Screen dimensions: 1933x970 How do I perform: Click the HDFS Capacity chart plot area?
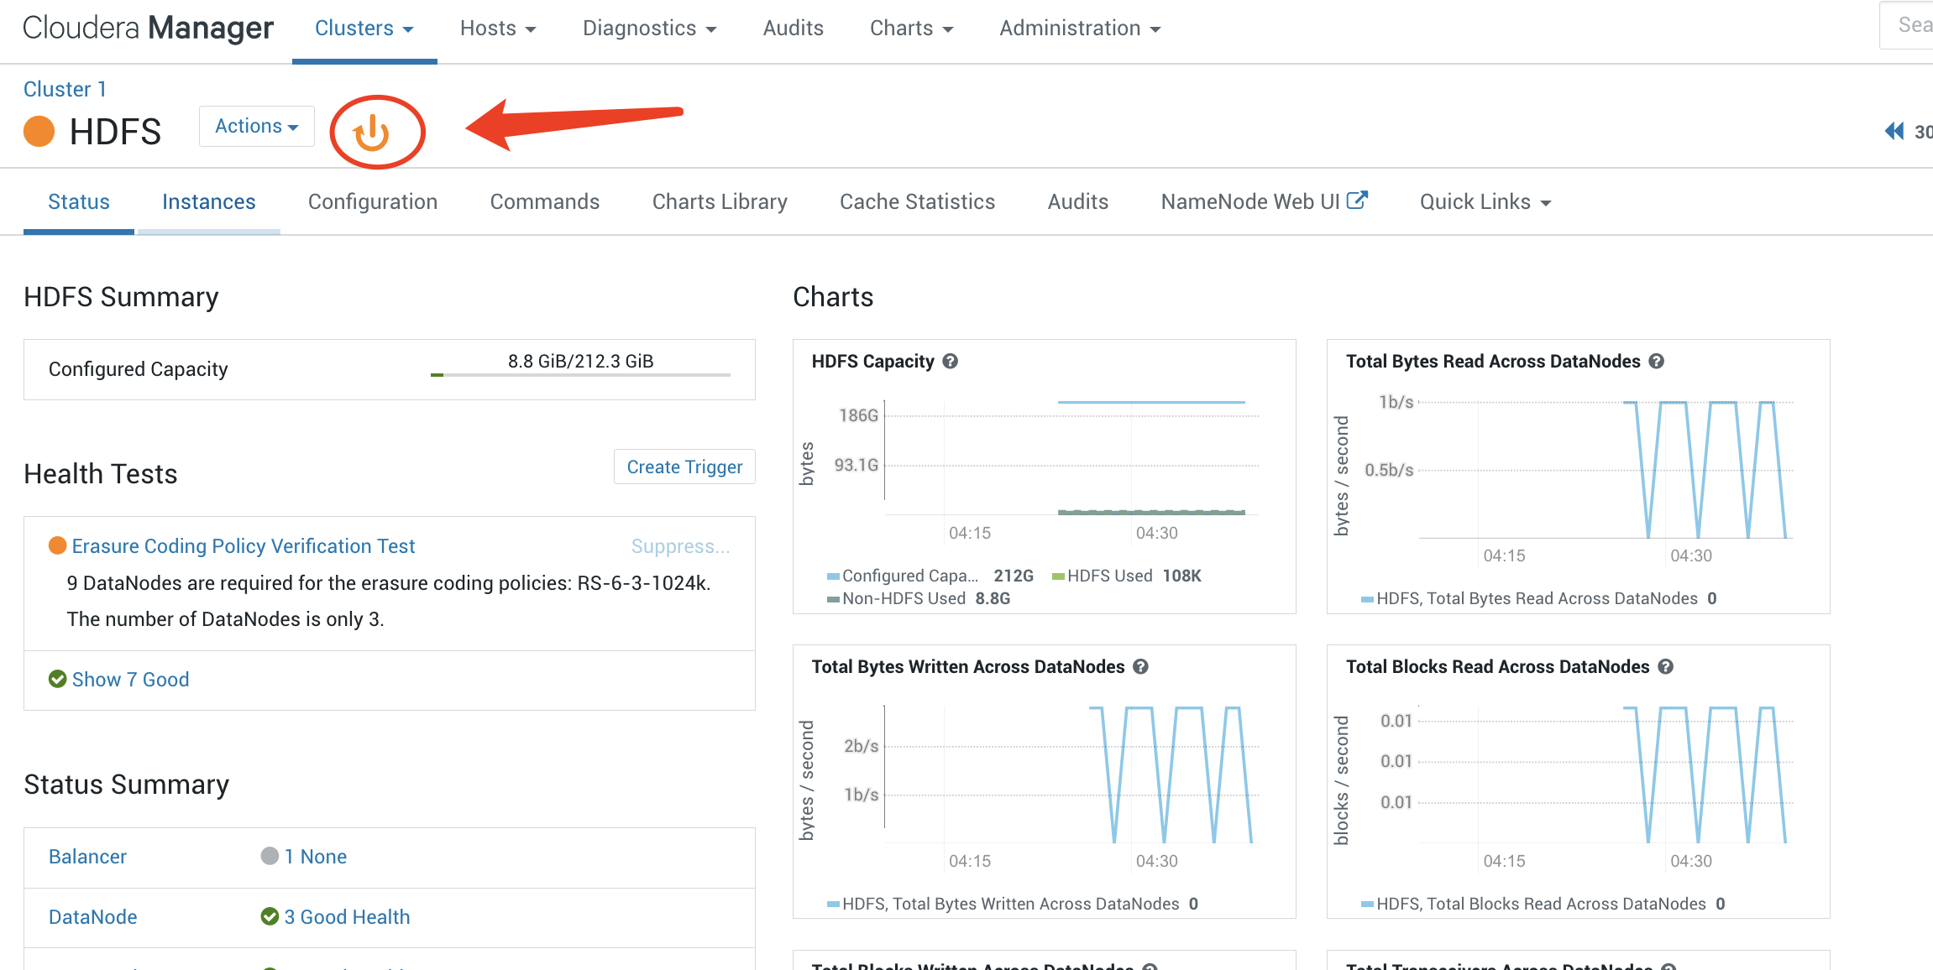[1072, 457]
